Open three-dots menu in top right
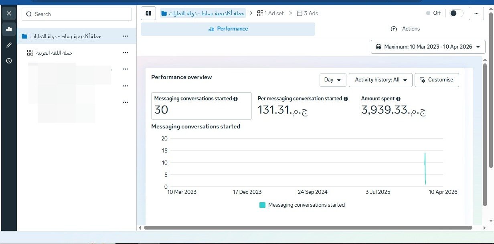The width and height of the screenshot is (494, 244). pos(476,13)
